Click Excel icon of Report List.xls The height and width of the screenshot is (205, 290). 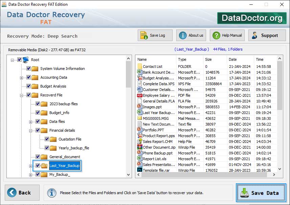140,159
